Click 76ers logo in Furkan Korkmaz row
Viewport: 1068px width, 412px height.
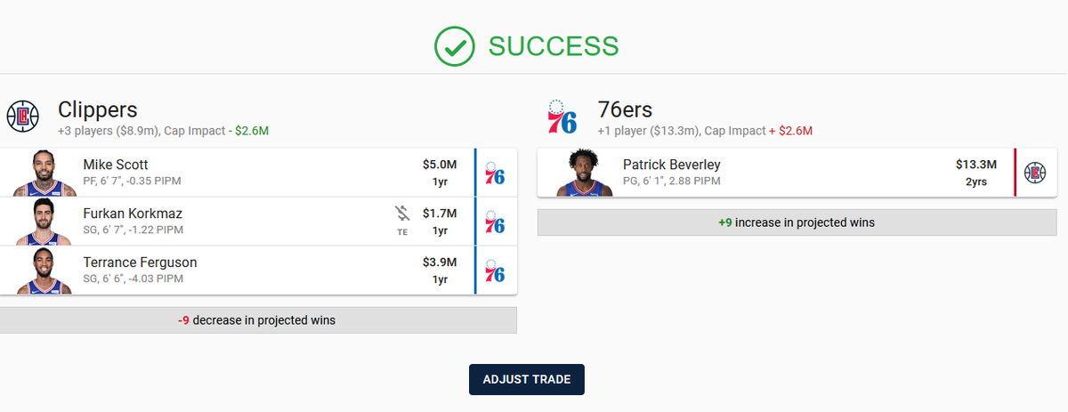coord(495,222)
